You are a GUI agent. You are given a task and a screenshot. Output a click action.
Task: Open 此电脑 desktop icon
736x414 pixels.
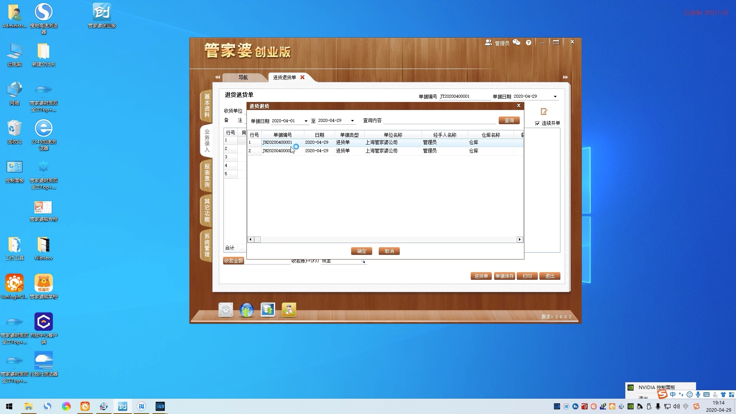[15, 55]
